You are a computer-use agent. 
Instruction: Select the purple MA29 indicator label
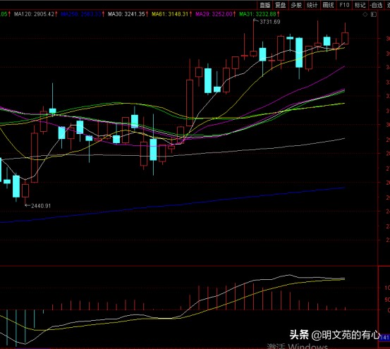click(215, 14)
